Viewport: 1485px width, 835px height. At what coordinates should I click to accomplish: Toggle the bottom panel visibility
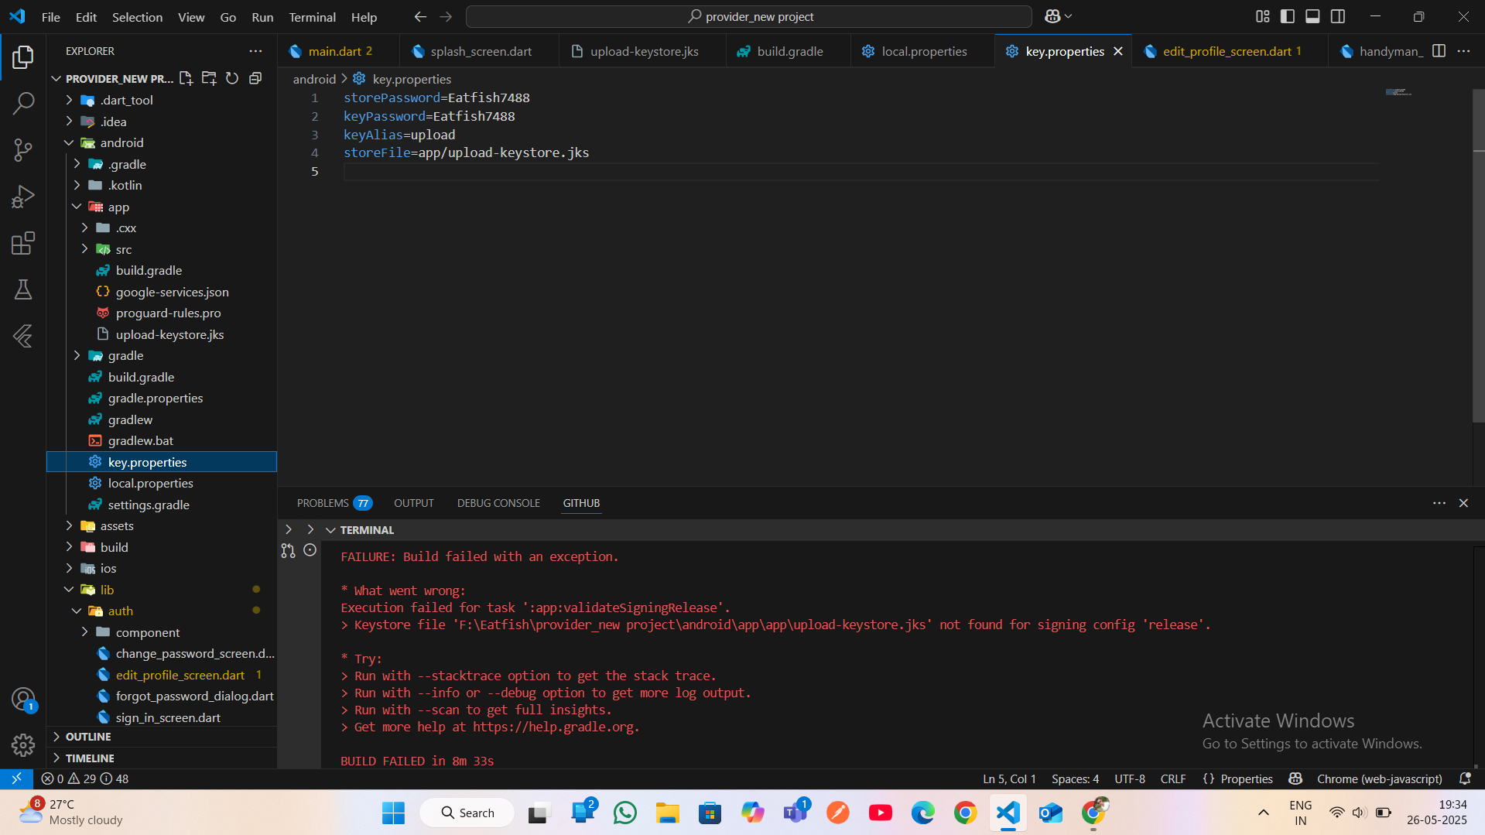point(1312,16)
